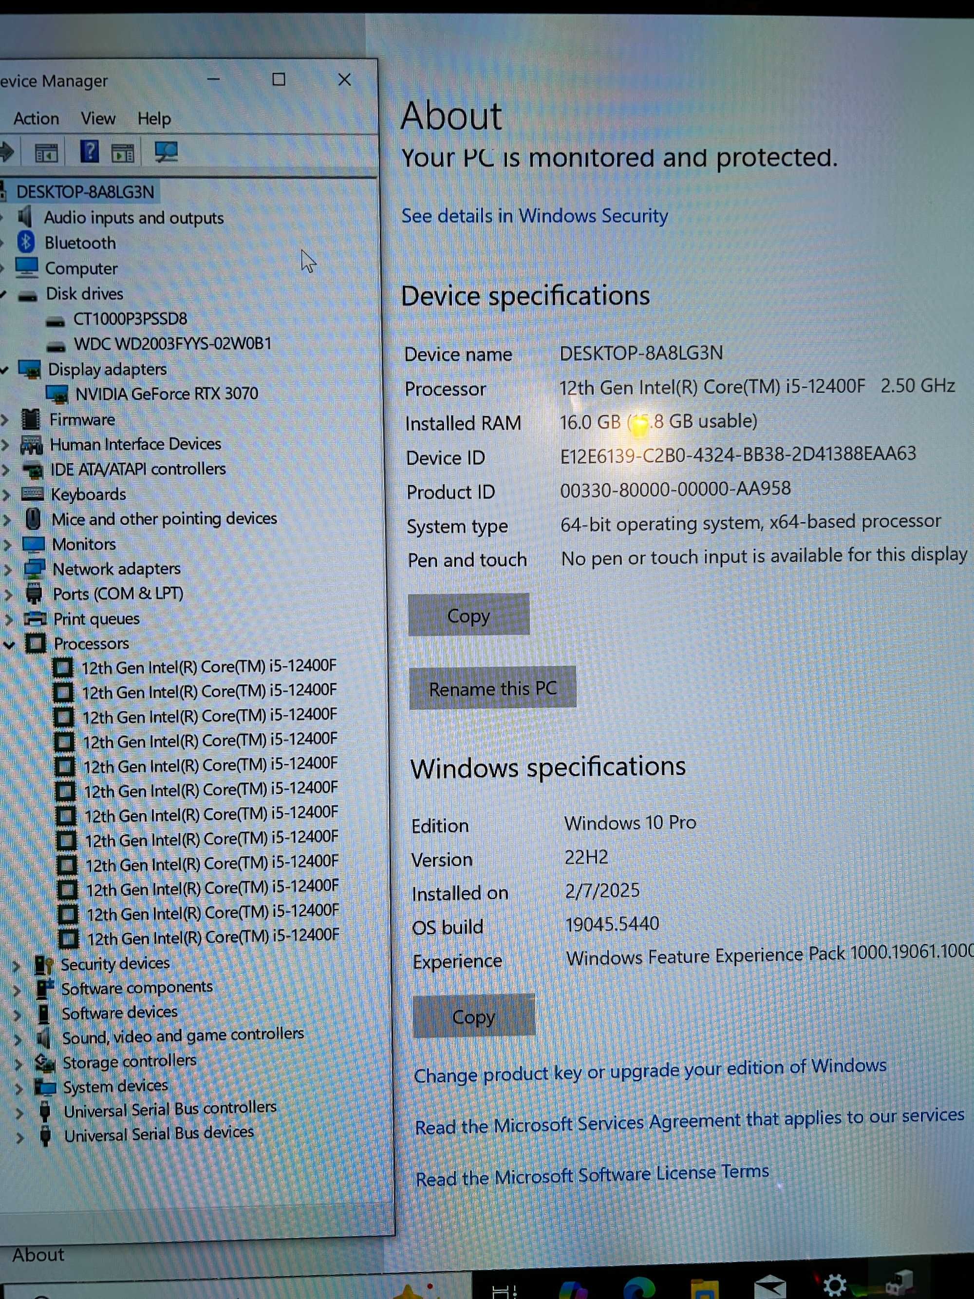Viewport: 974px width, 1299px height.
Task: Click the Product ID value 00330-80000-00000-AA958
Action: [x=675, y=489]
